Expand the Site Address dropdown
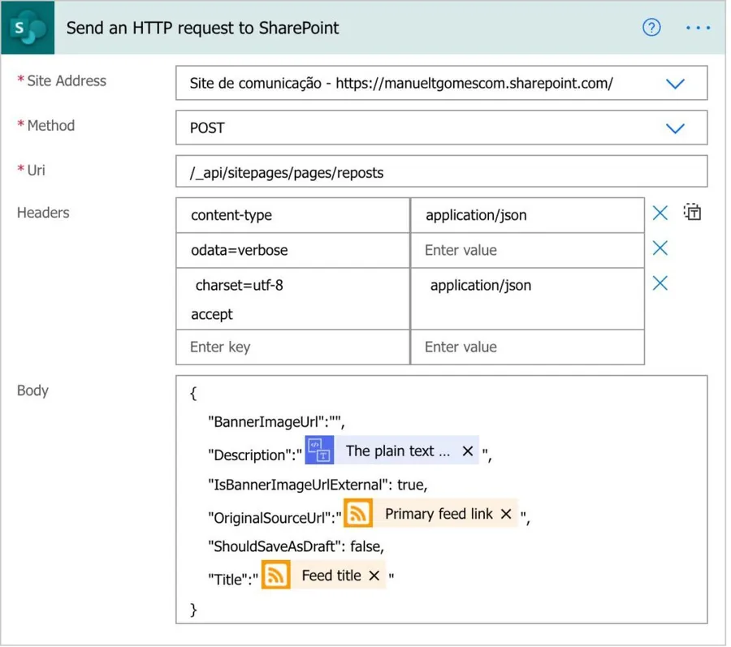The width and height of the screenshot is (731, 647). coord(674,84)
